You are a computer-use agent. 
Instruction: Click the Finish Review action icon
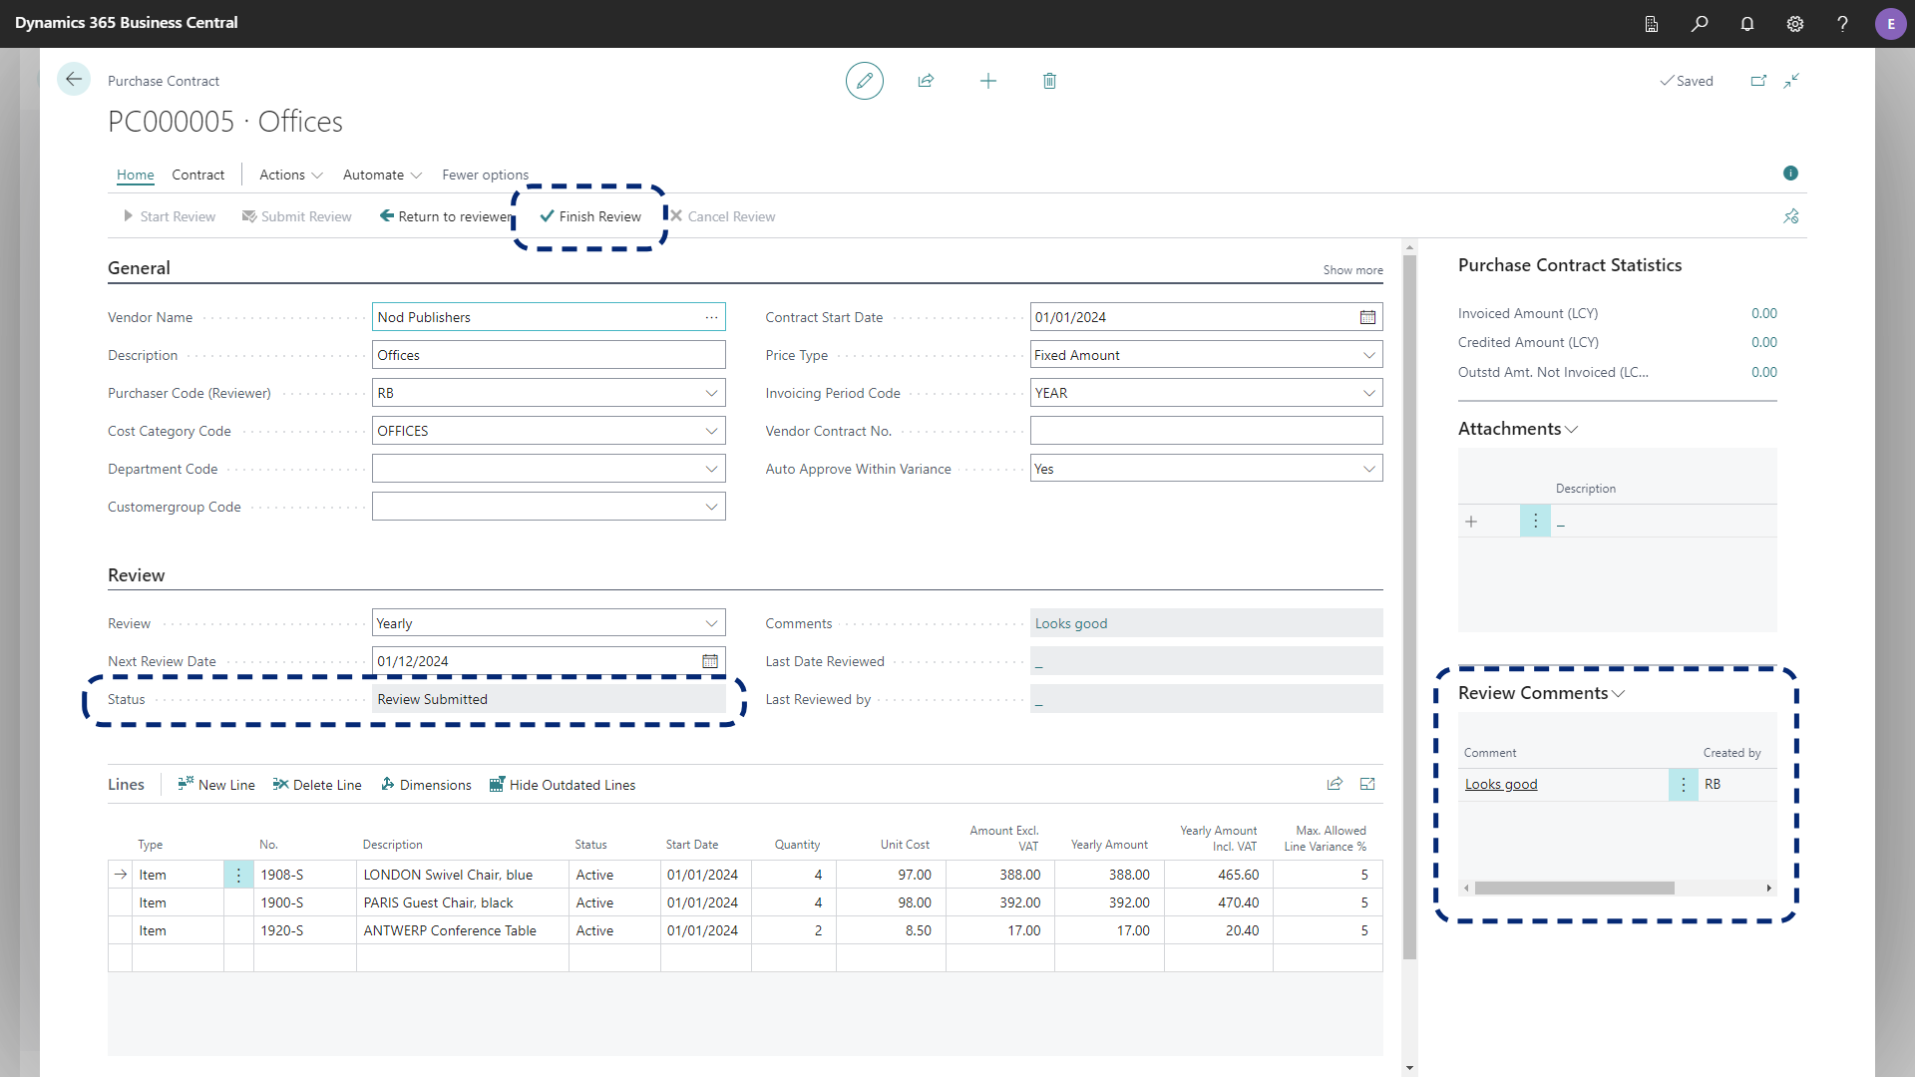(x=546, y=215)
